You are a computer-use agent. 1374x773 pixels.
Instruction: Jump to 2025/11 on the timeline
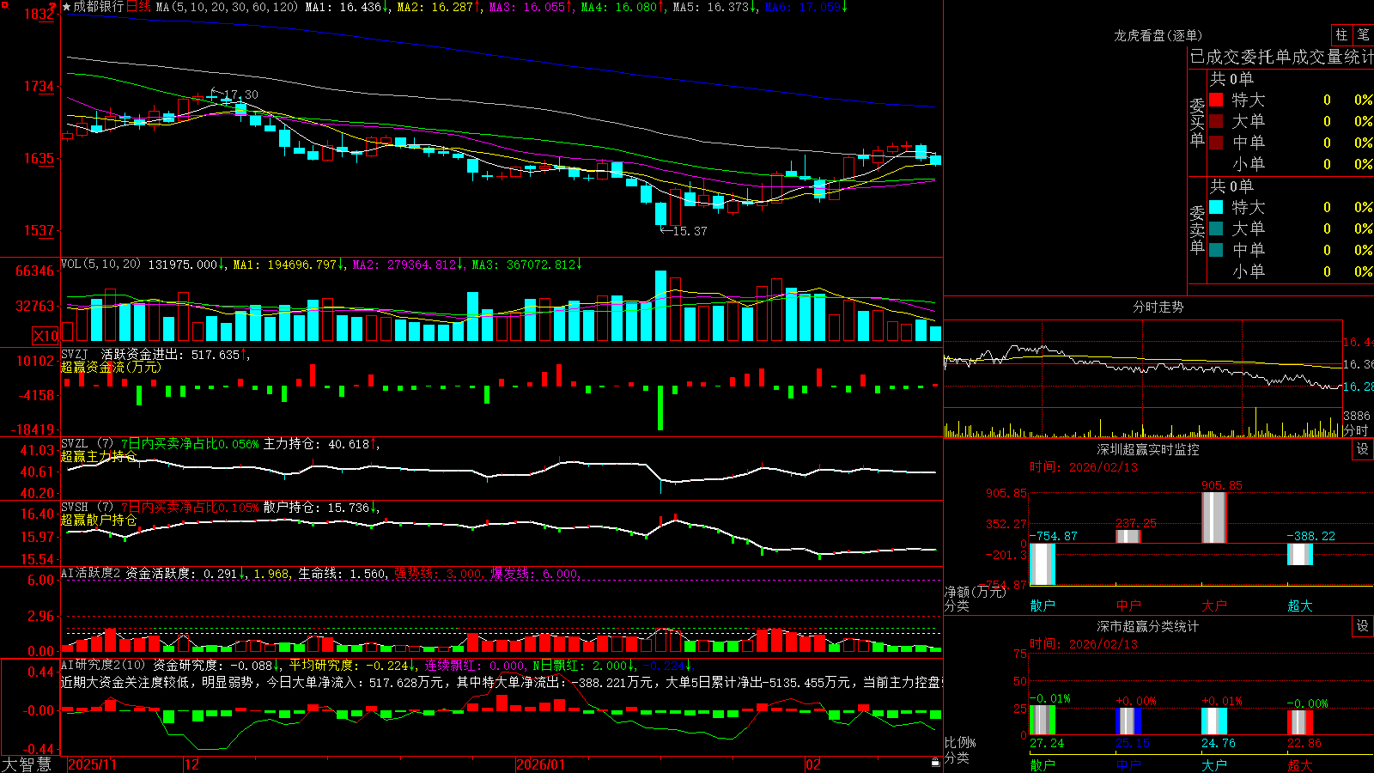[x=92, y=764]
